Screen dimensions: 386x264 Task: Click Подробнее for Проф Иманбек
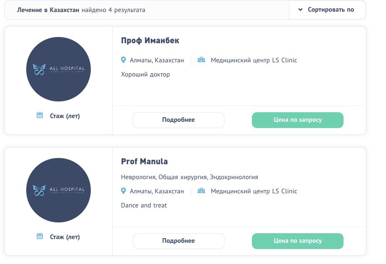[179, 120]
